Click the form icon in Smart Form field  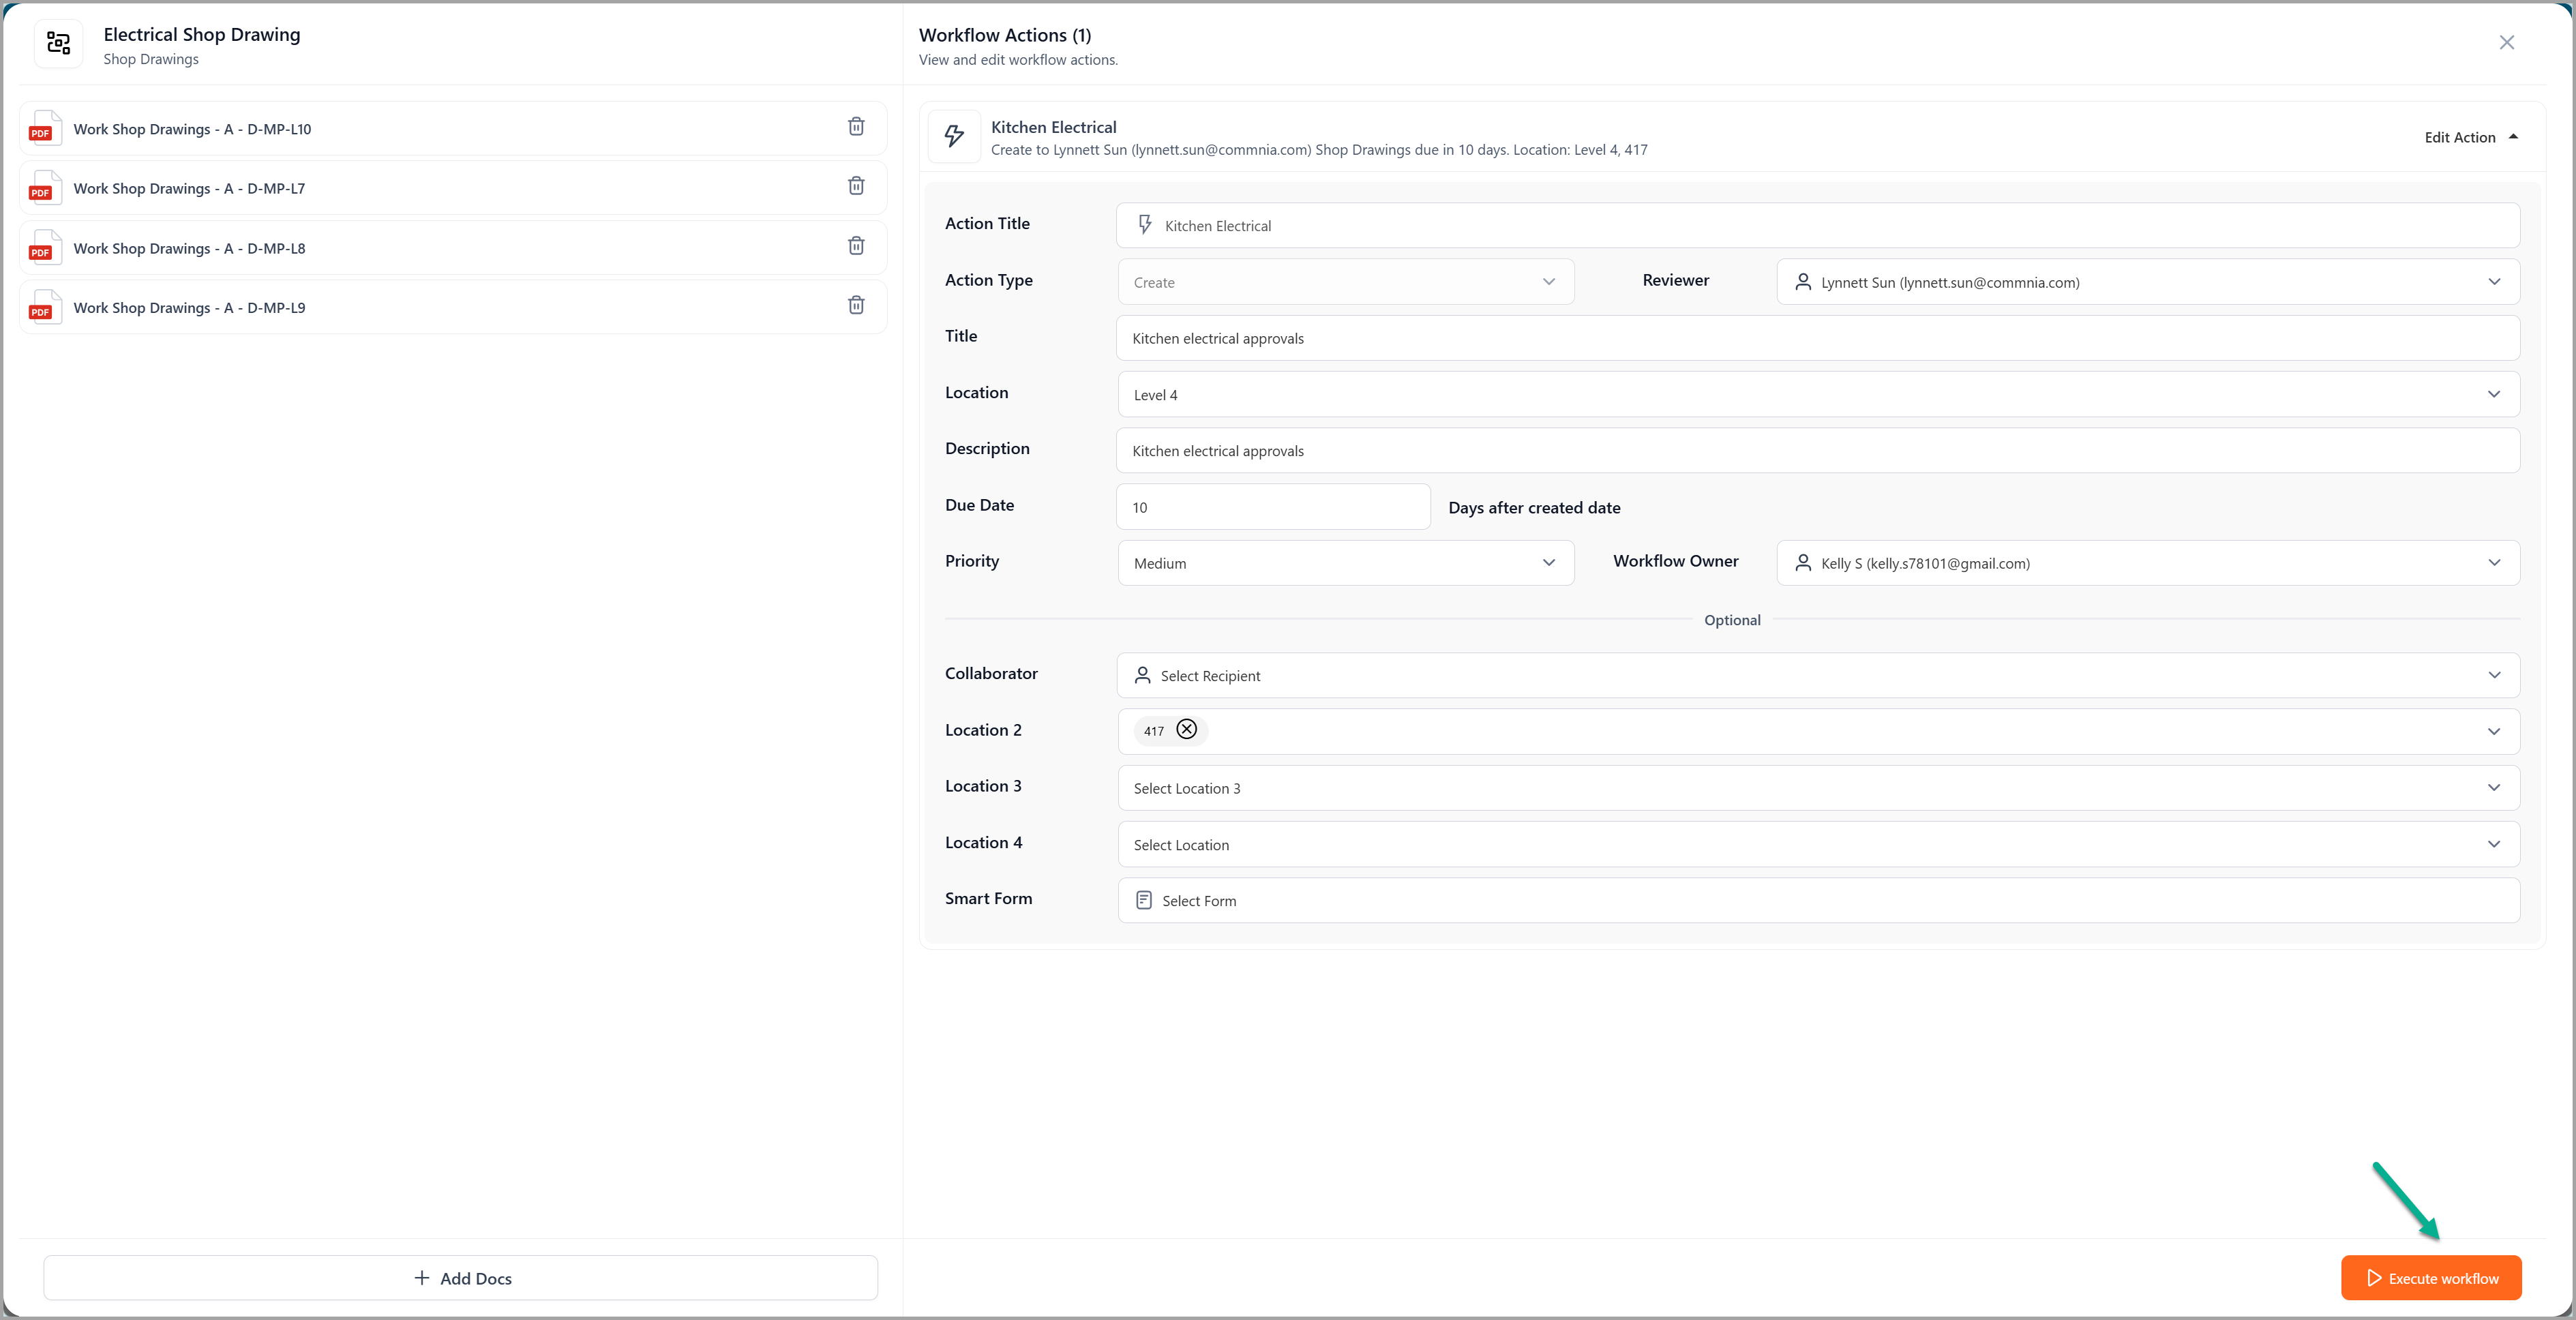point(1144,901)
